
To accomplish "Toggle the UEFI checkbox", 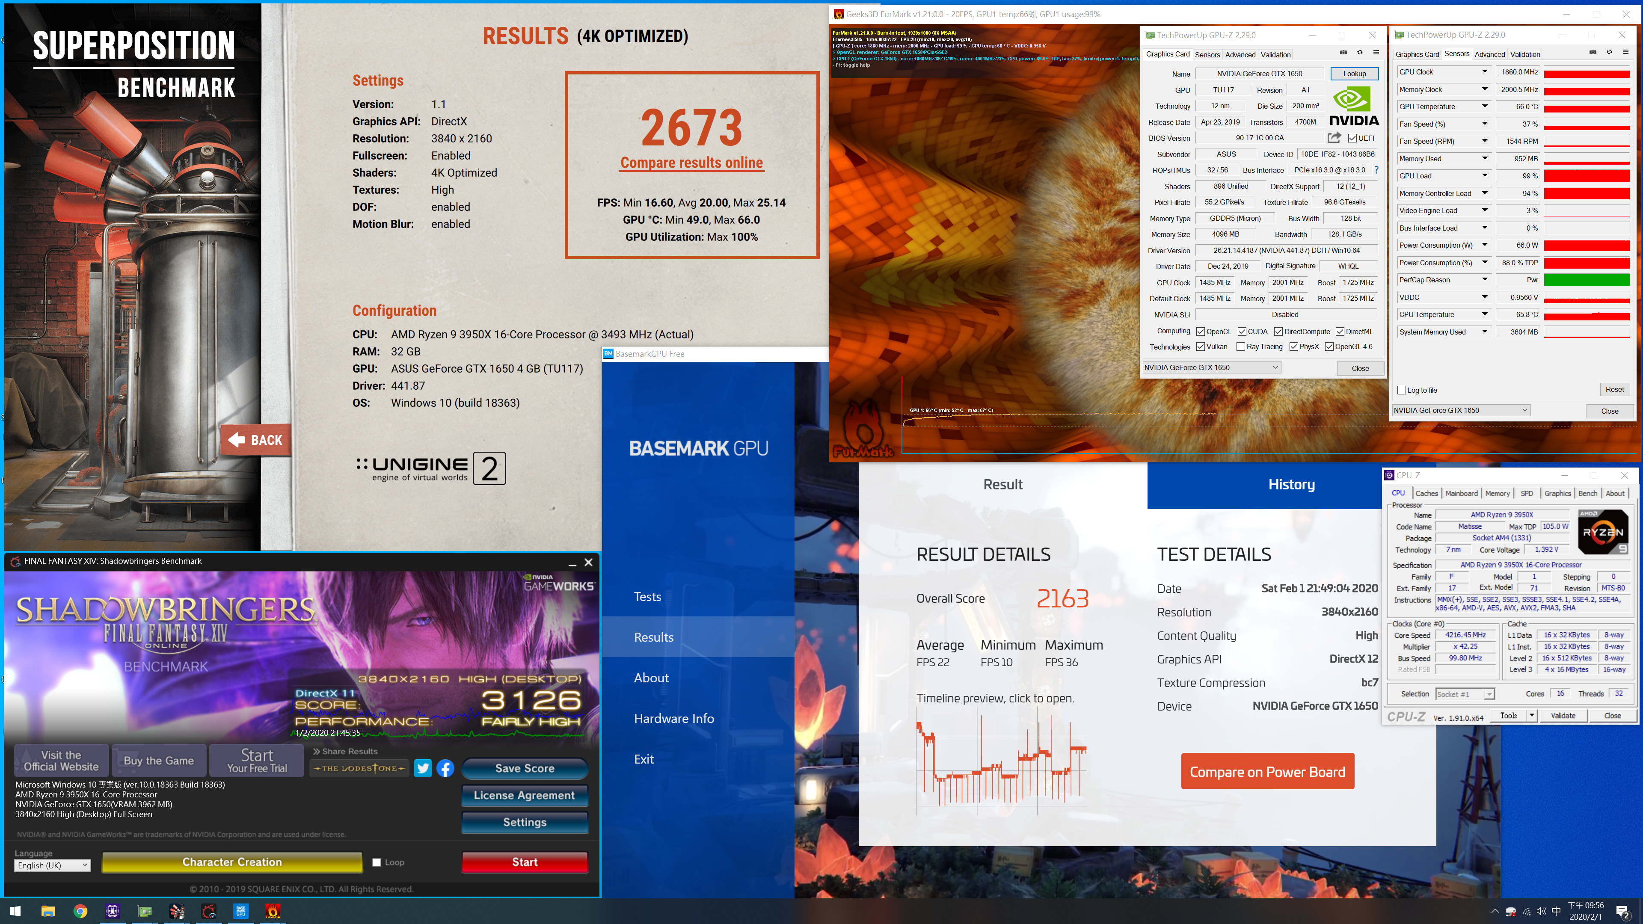I will 1352,138.
